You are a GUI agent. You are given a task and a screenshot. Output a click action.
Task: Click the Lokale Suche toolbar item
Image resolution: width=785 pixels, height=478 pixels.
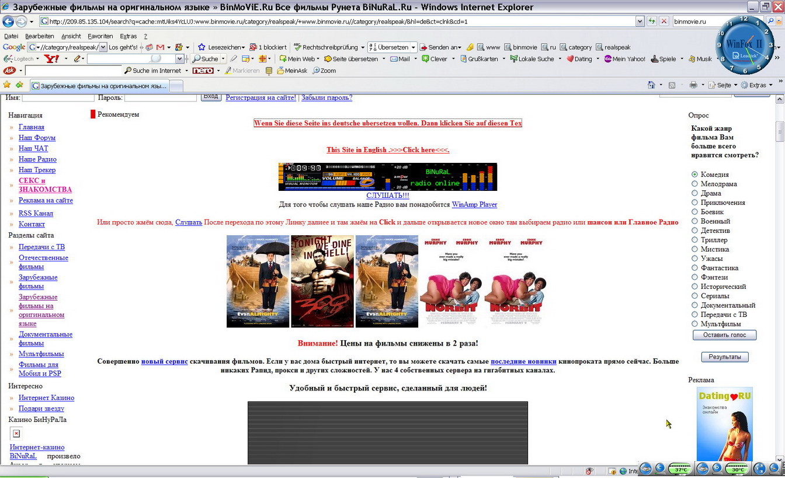[532, 59]
